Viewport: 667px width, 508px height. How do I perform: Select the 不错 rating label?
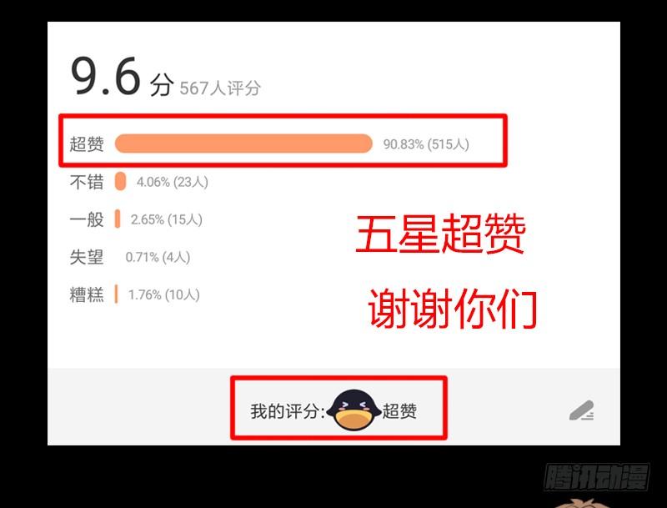click(x=87, y=182)
